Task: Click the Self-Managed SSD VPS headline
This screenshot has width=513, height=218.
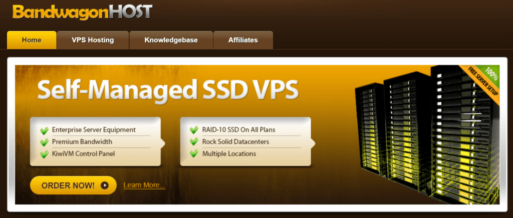Action: pos(168,89)
